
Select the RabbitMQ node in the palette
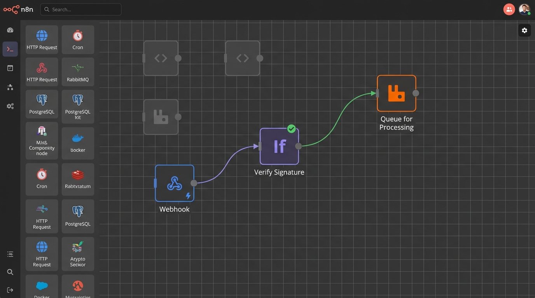78,71
